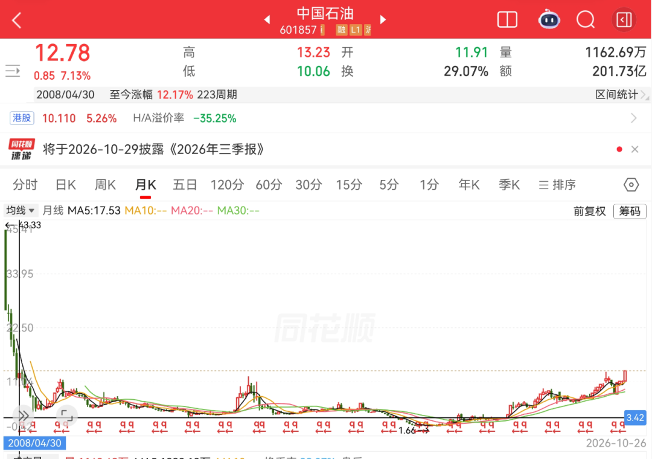Go to next stock with right triangle
The width and height of the screenshot is (652, 459).
click(x=383, y=19)
